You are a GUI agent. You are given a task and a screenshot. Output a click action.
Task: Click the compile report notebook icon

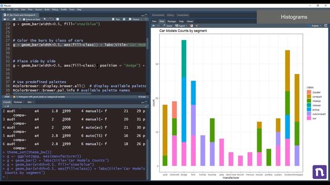point(57,20)
